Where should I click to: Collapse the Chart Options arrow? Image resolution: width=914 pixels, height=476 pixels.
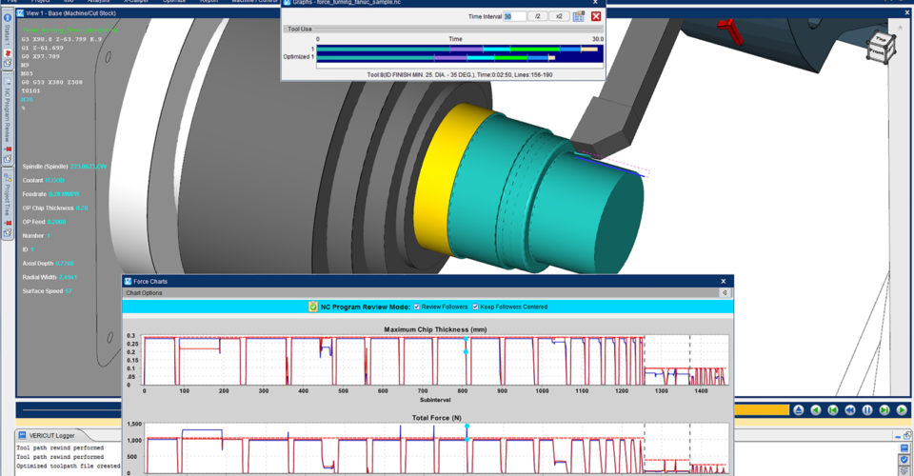click(725, 293)
